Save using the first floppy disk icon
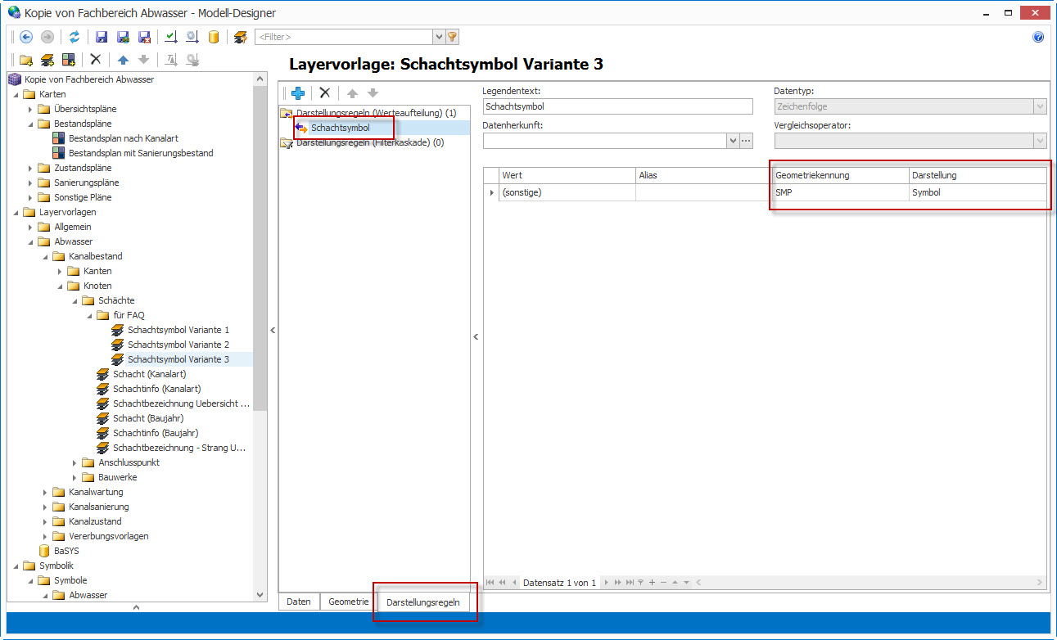Viewport: 1057px width, 640px height. click(102, 37)
